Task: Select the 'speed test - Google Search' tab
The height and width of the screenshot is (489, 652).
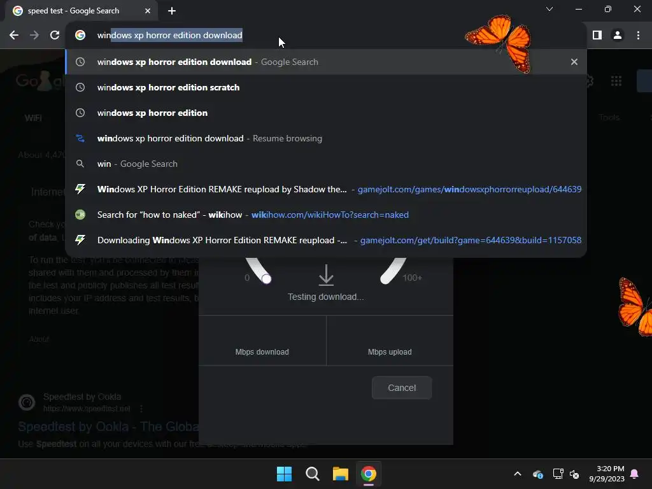Action: [82, 11]
